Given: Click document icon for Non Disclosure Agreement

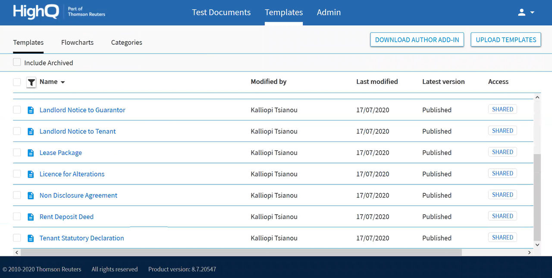Looking at the screenshot, I should pyautogui.click(x=31, y=195).
